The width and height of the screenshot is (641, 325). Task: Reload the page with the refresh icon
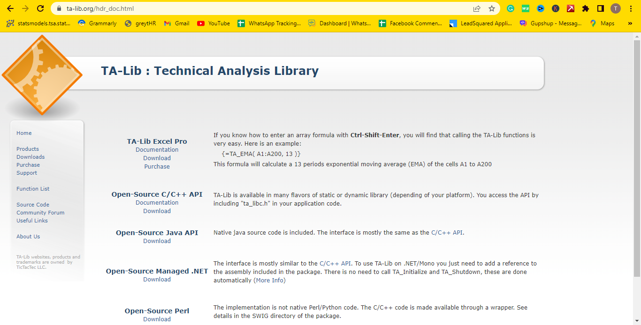click(x=40, y=8)
